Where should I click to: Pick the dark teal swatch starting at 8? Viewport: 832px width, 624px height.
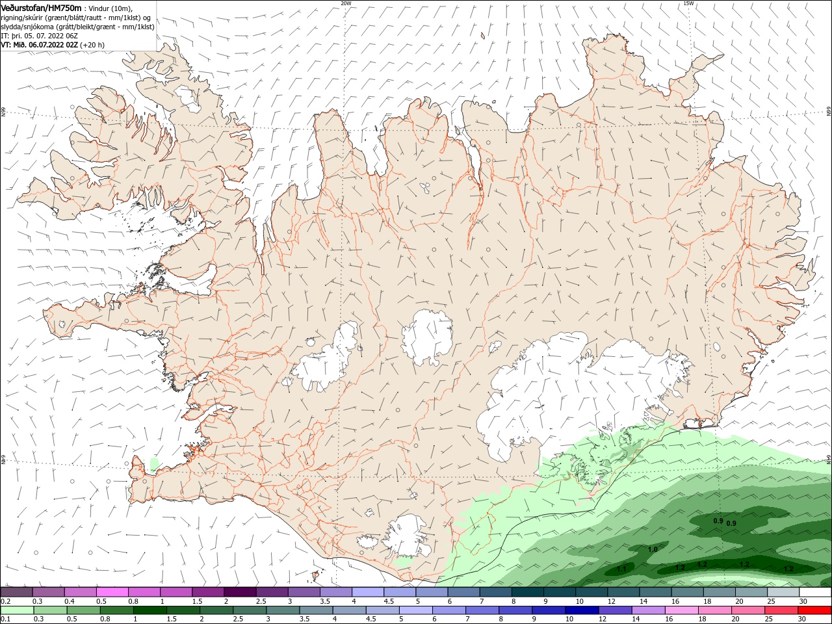tap(527, 591)
